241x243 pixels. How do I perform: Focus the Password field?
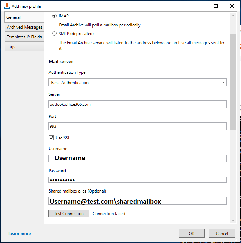pyautogui.click(x=137, y=180)
